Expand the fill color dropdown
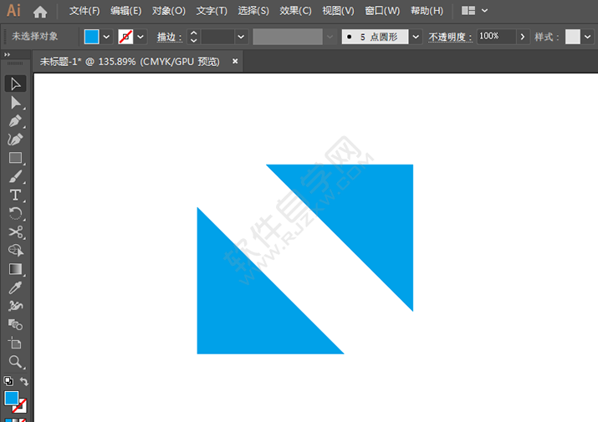Image resolution: width=598 pixels, height=422 pixels. click(x=106, y=37)
